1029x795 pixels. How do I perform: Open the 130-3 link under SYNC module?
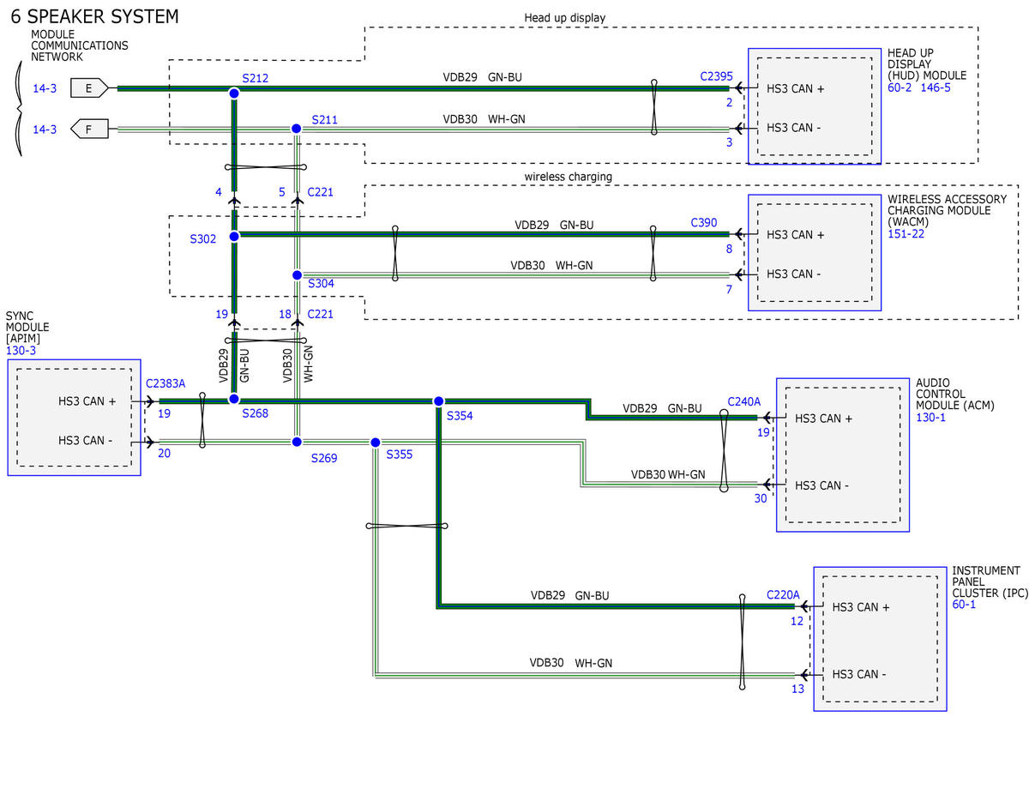[21, 351]
